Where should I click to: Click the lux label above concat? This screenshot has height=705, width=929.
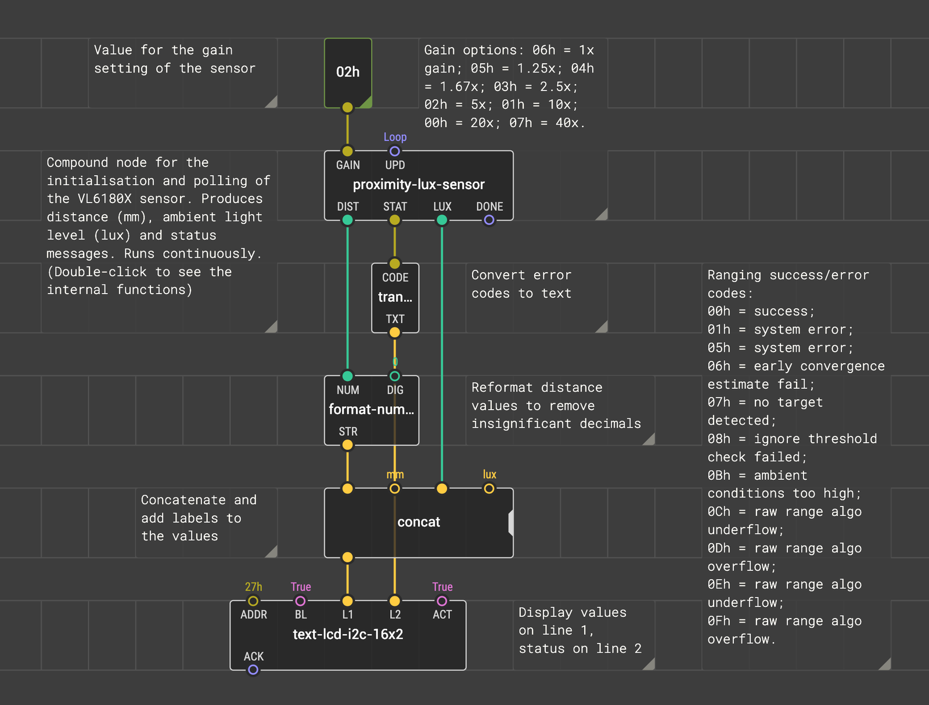click(489, 475)
